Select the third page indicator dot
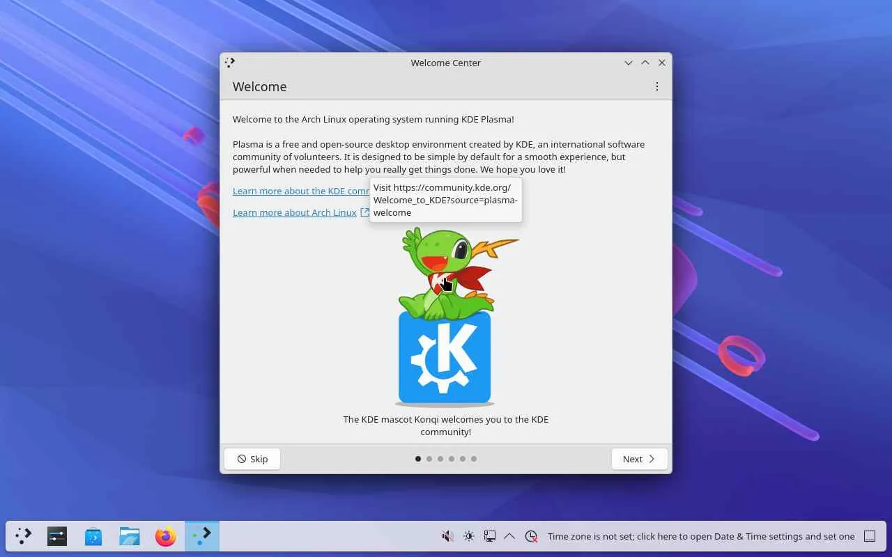The image size is (892, 557). 440,459
